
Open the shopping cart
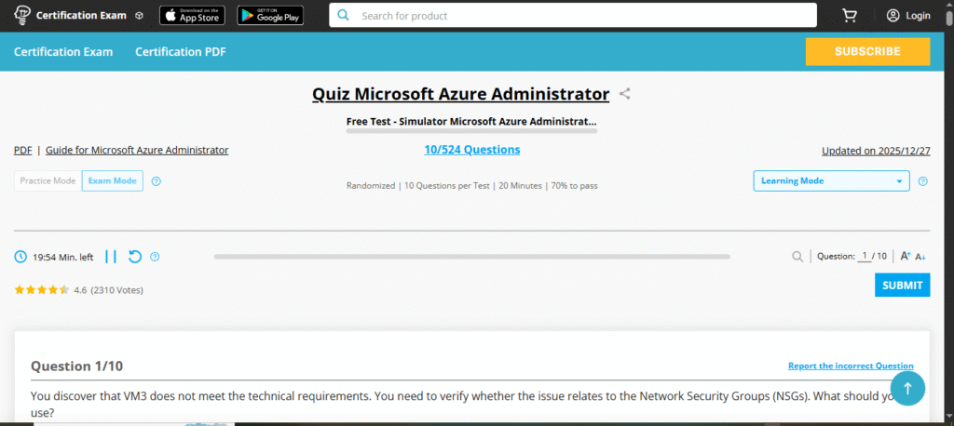849,16
